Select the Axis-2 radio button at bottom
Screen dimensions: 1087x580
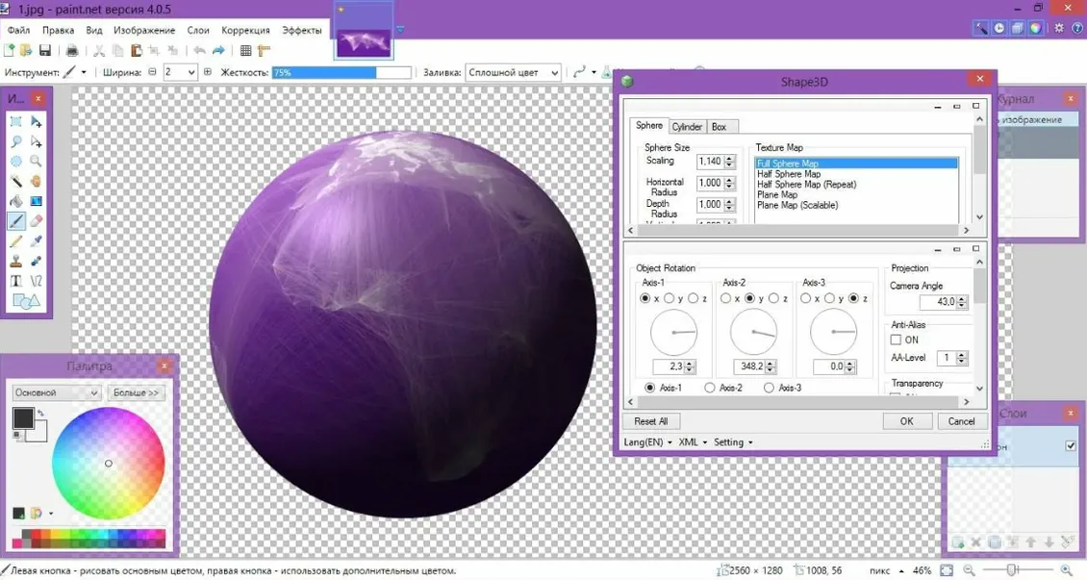[x=710, y=388]
